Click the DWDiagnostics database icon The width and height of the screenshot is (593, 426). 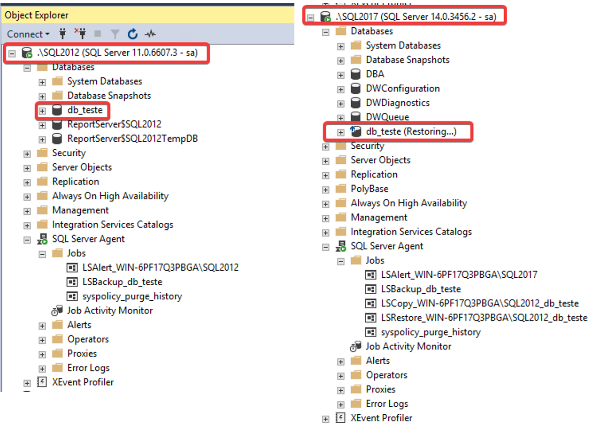point(356,103)
